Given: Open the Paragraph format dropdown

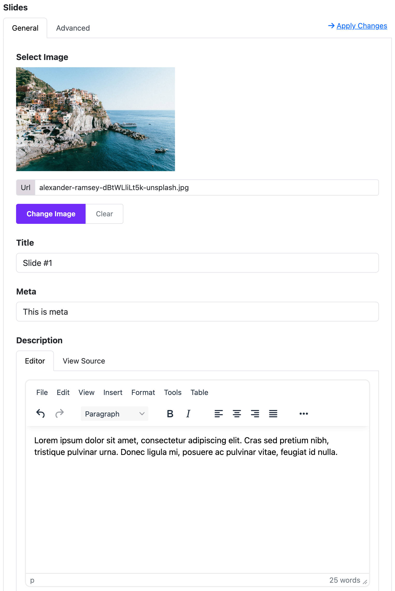Looking at the screenshot, I should point(114,414).
